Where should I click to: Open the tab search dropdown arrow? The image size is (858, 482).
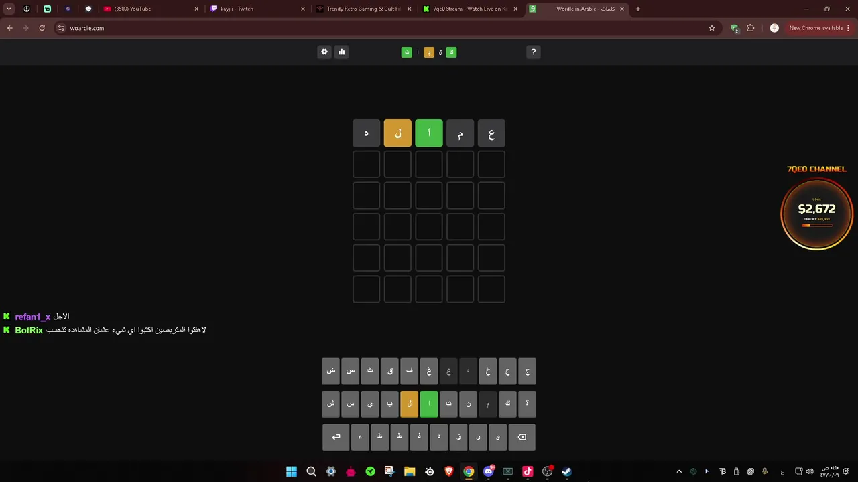click(x=9, y=9)
